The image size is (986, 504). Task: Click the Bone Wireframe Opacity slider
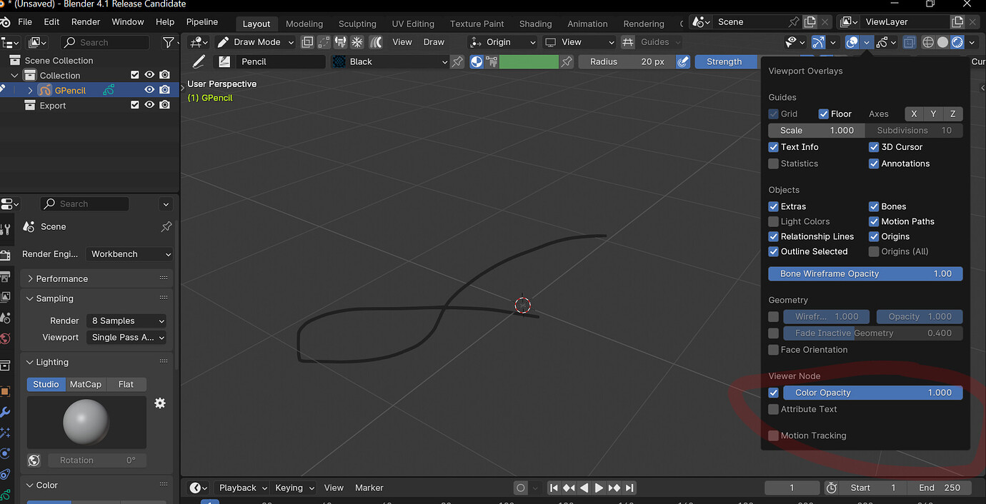(865, 273)
